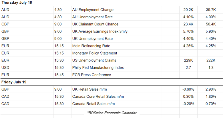
Task: Open Monetary Policy Statement entry
Action: click(x=95, y=53)
